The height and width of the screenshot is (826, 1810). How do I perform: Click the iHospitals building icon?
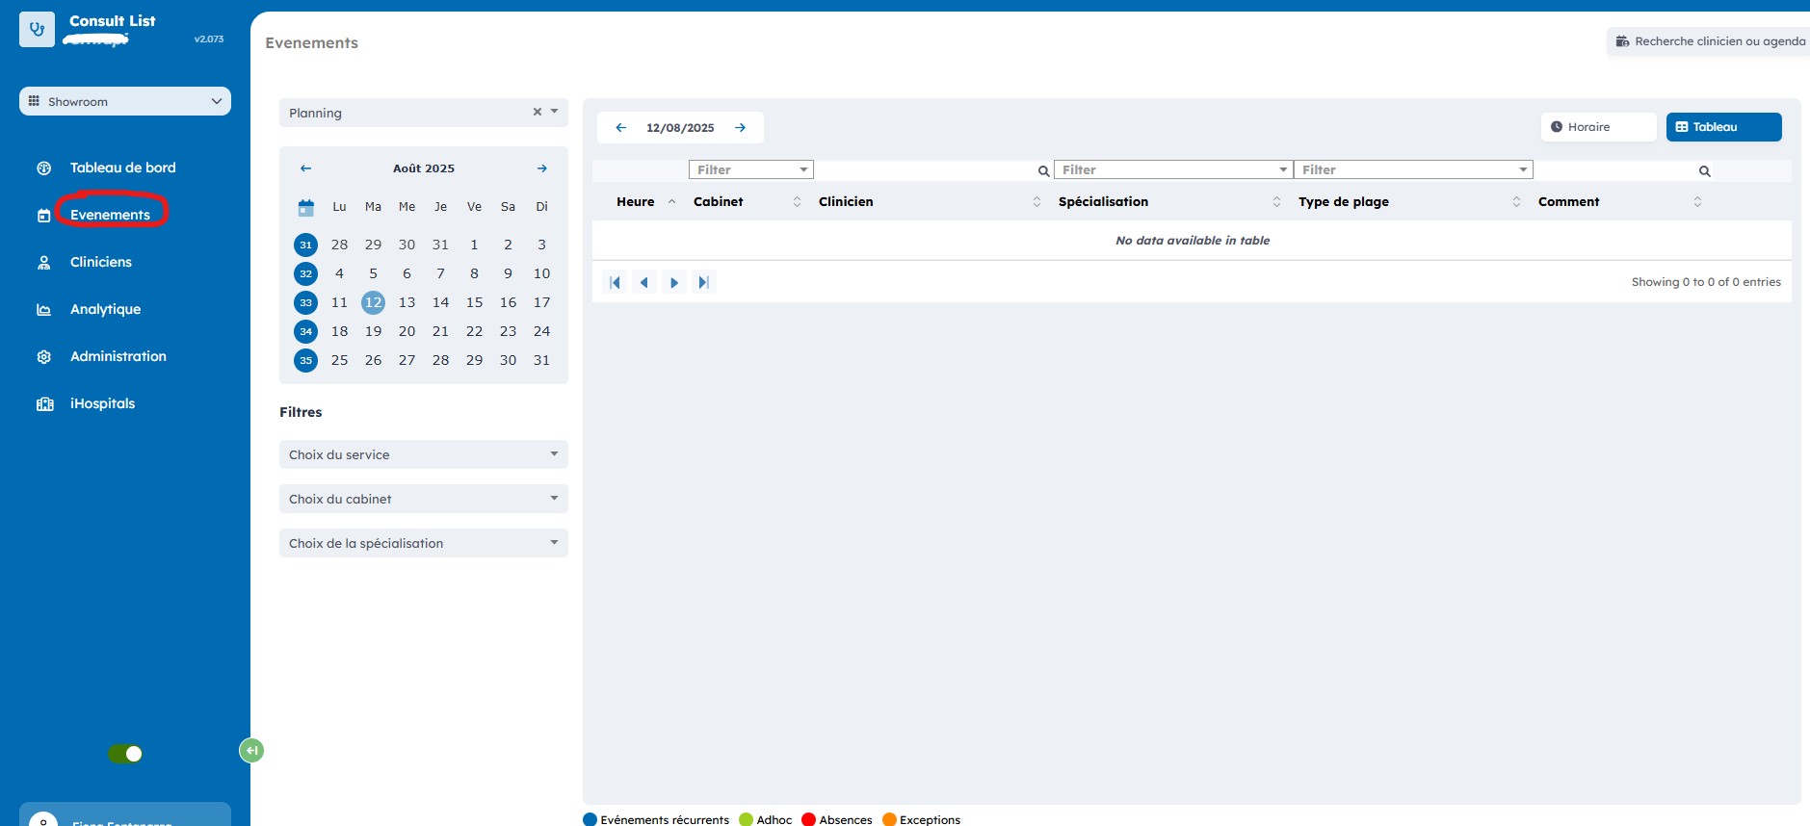click(x=44, y=404)
